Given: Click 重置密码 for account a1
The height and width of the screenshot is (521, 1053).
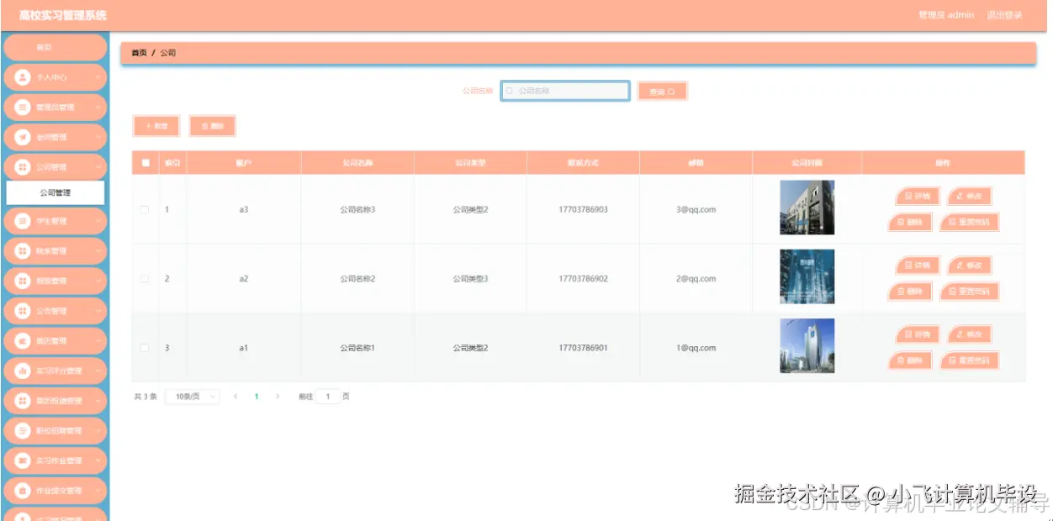Looking at the screenshot, I should 969,361.
